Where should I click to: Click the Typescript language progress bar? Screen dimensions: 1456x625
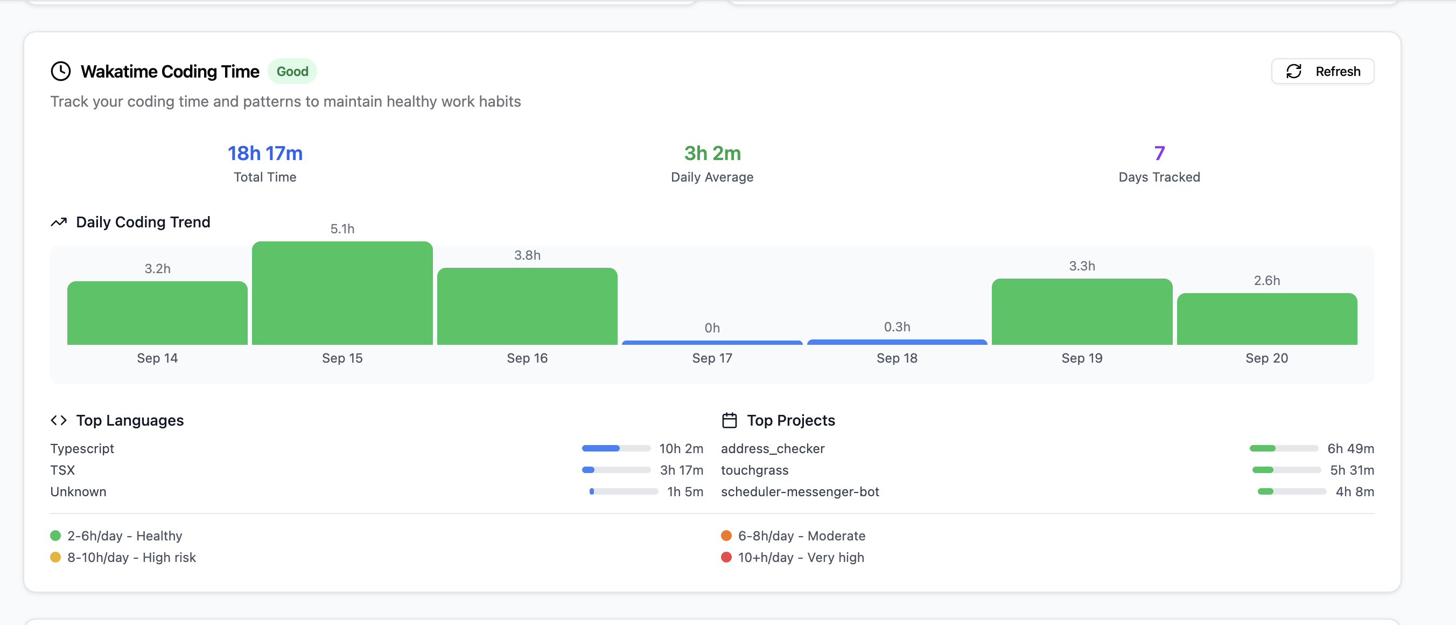click(616, 448)
